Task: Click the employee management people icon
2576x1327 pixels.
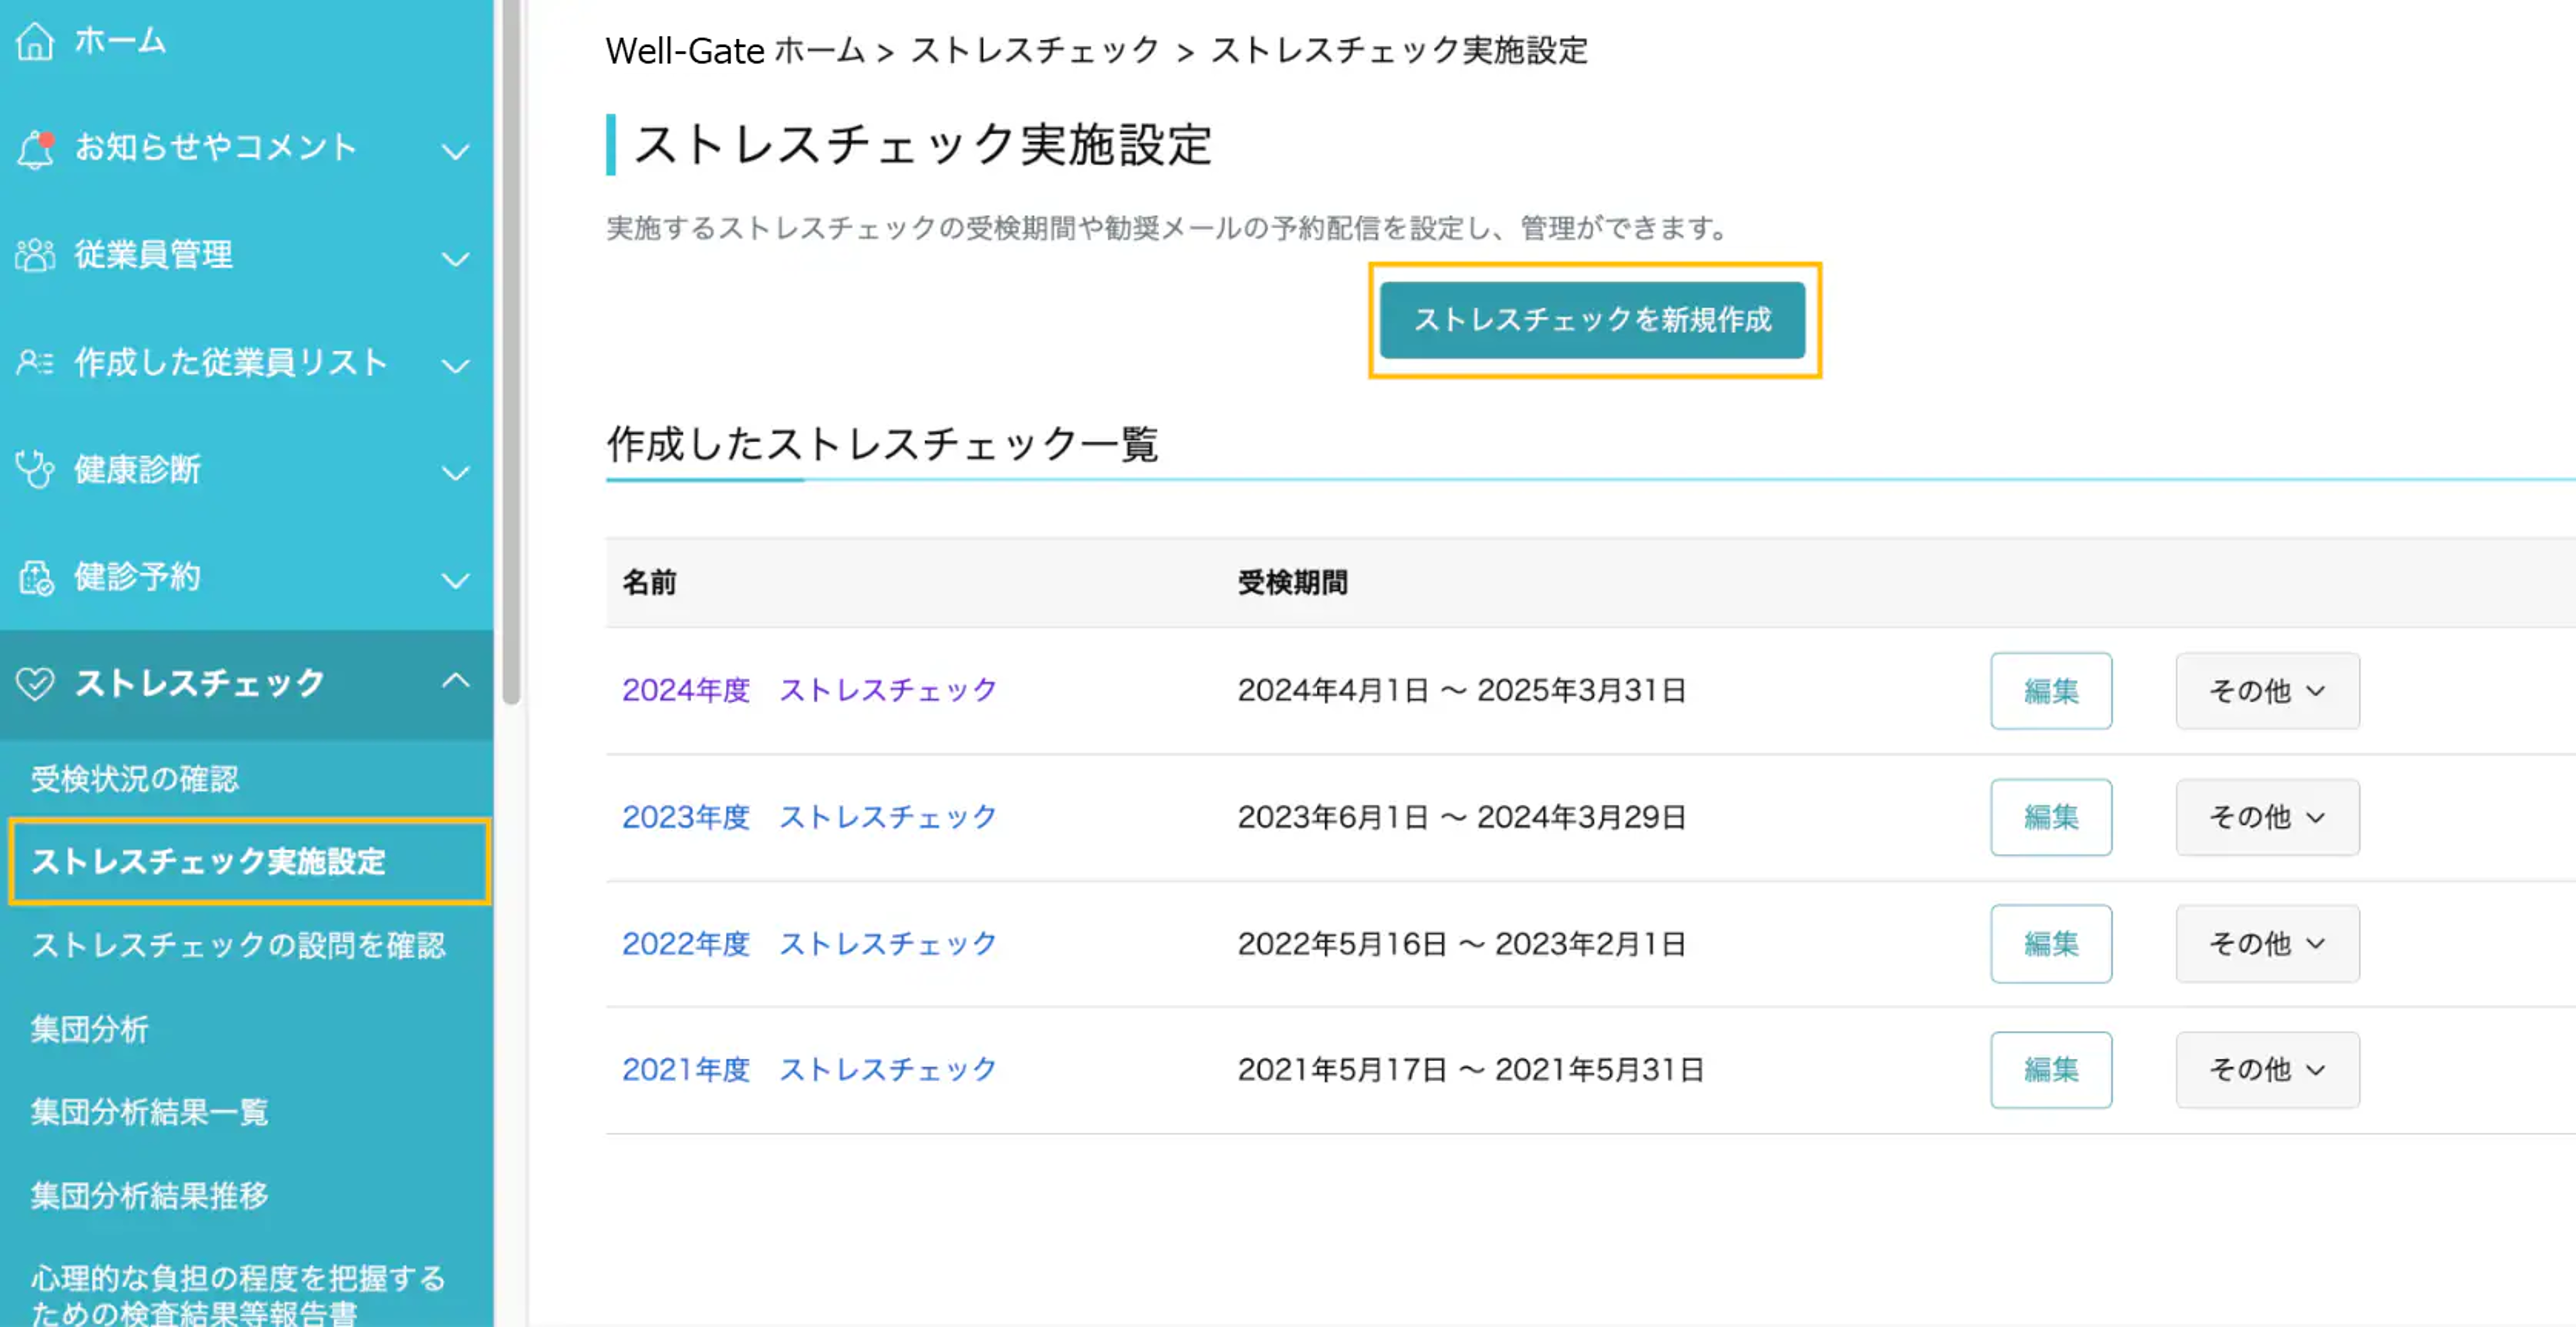Action: click(x=35, y=255)
